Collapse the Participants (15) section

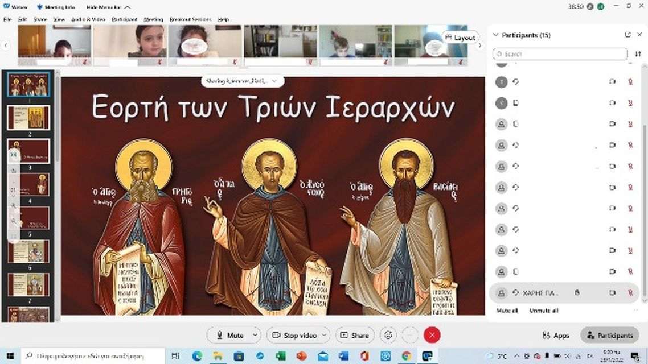point(495,35)
